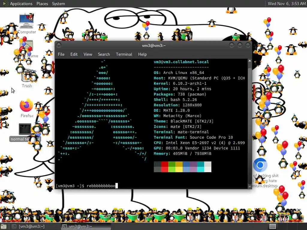Click the Uptime: 20 hours, 2 mins line
Viewport: 307px width, 230px height.
click(x=183, y=89)
